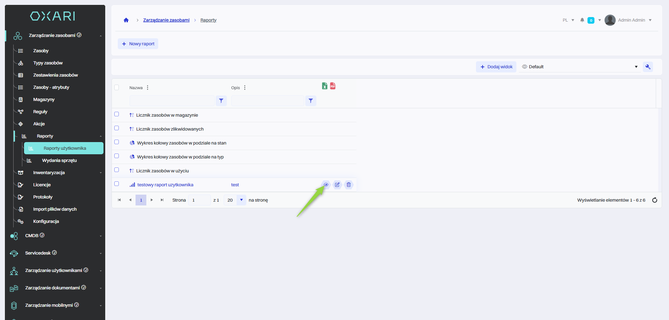Viewport: 669px width, 320px height.
Task: Select the Licznik zasobów w użyciu row checkbox
Action: [117, 170]
